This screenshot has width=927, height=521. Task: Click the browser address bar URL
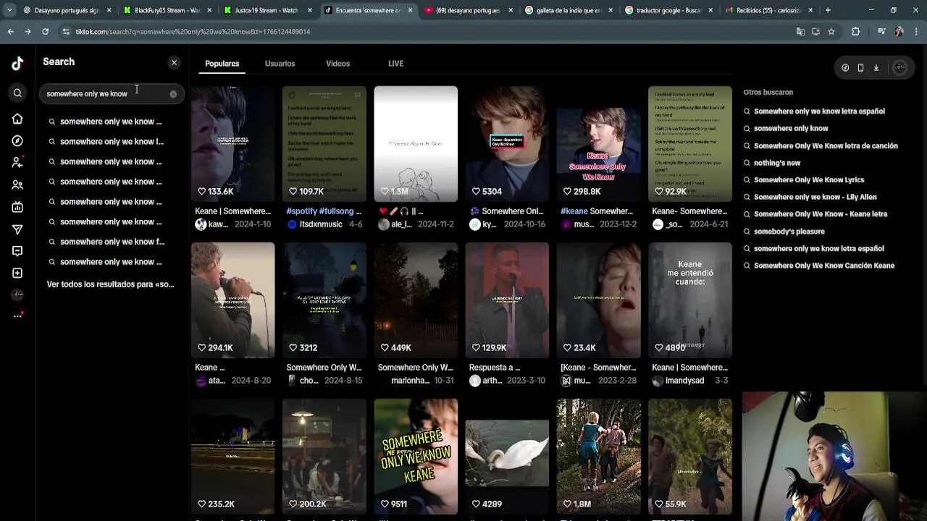point(193,32)
